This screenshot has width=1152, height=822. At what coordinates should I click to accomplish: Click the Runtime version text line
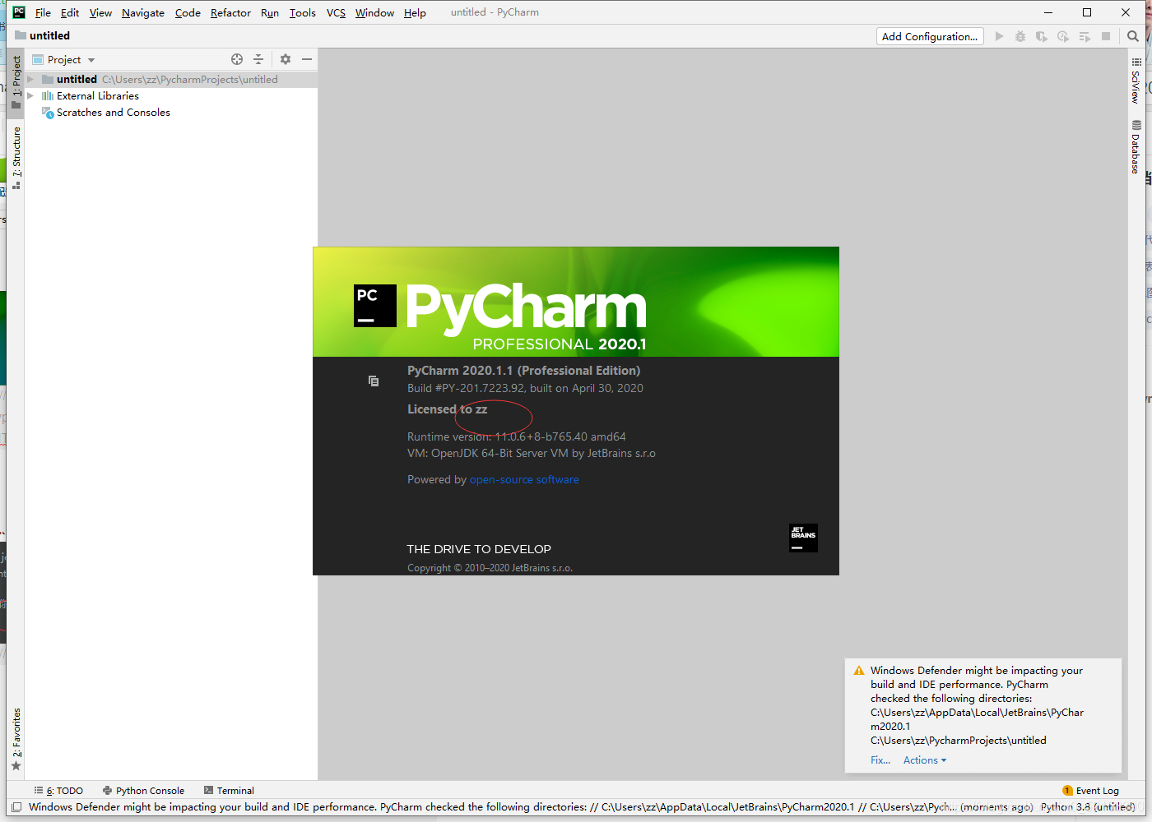(517, 436)
